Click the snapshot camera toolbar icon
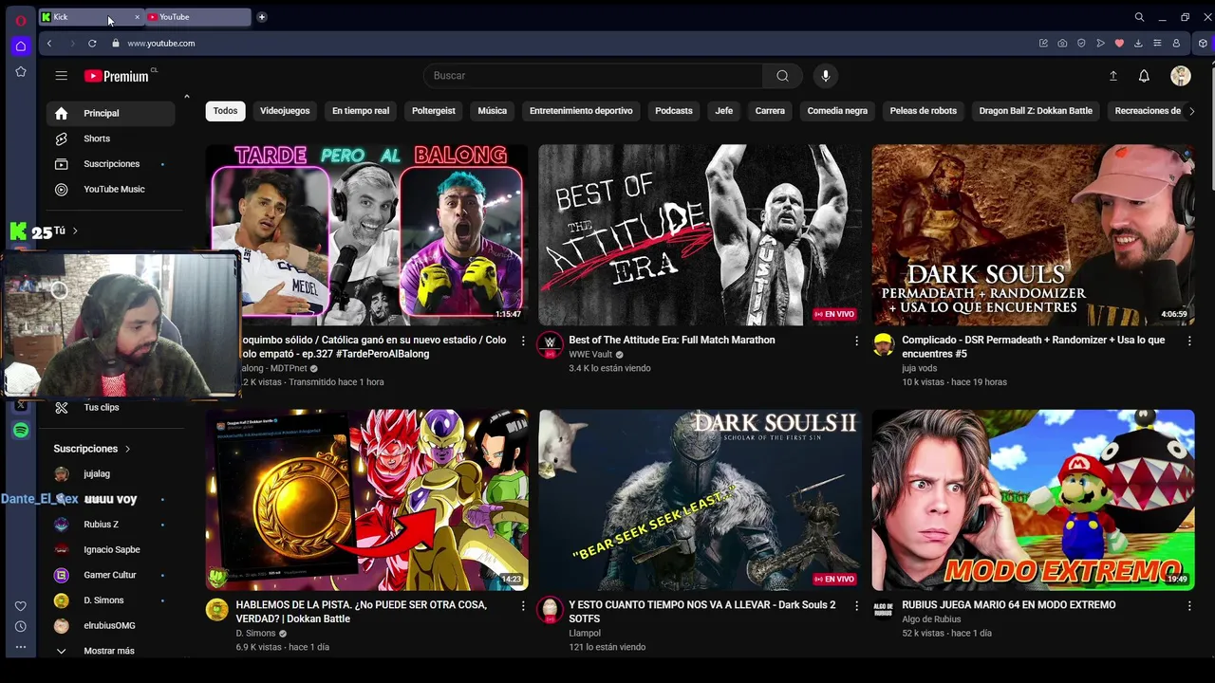1215x683 pixels. pyautogui.click(x=1062, y=44)
